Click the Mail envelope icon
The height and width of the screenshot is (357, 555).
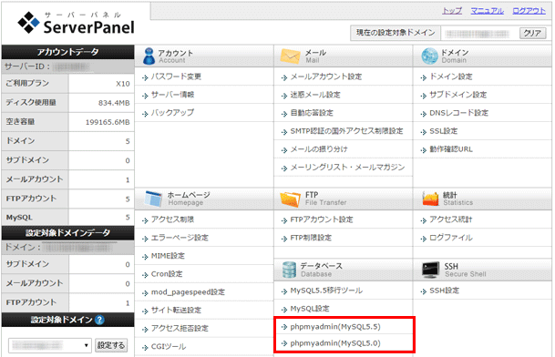pyautogui.click(x=290, y=56)
